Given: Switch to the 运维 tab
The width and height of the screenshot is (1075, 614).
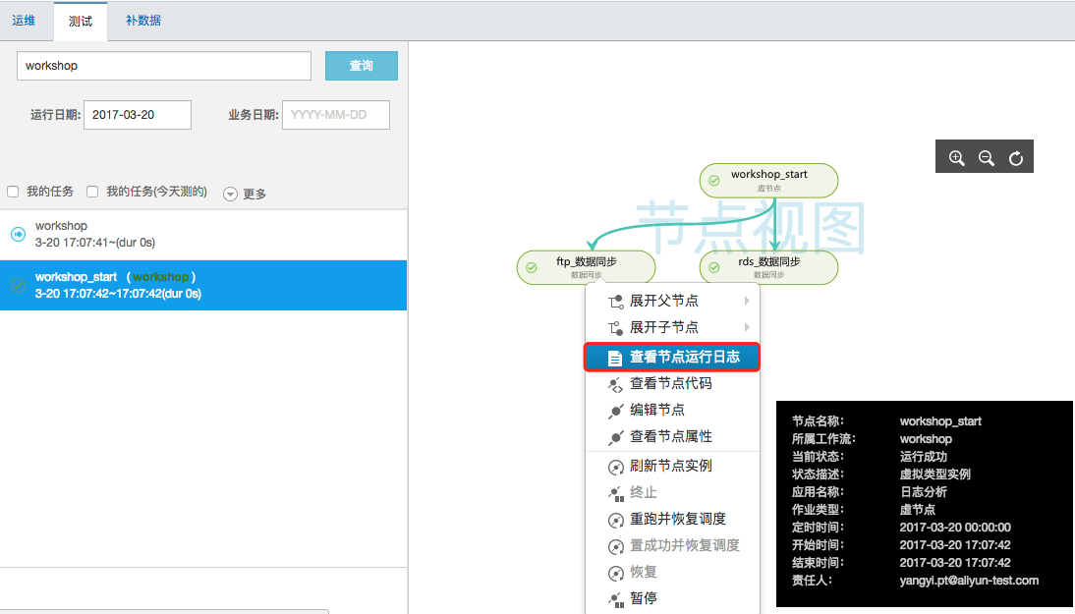Looking at the screenshot, I should (24, 21).
